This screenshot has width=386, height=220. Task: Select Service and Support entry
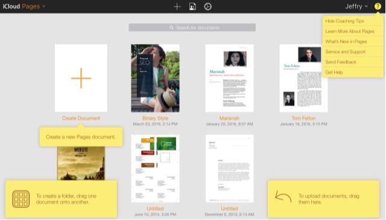(353, 52)
